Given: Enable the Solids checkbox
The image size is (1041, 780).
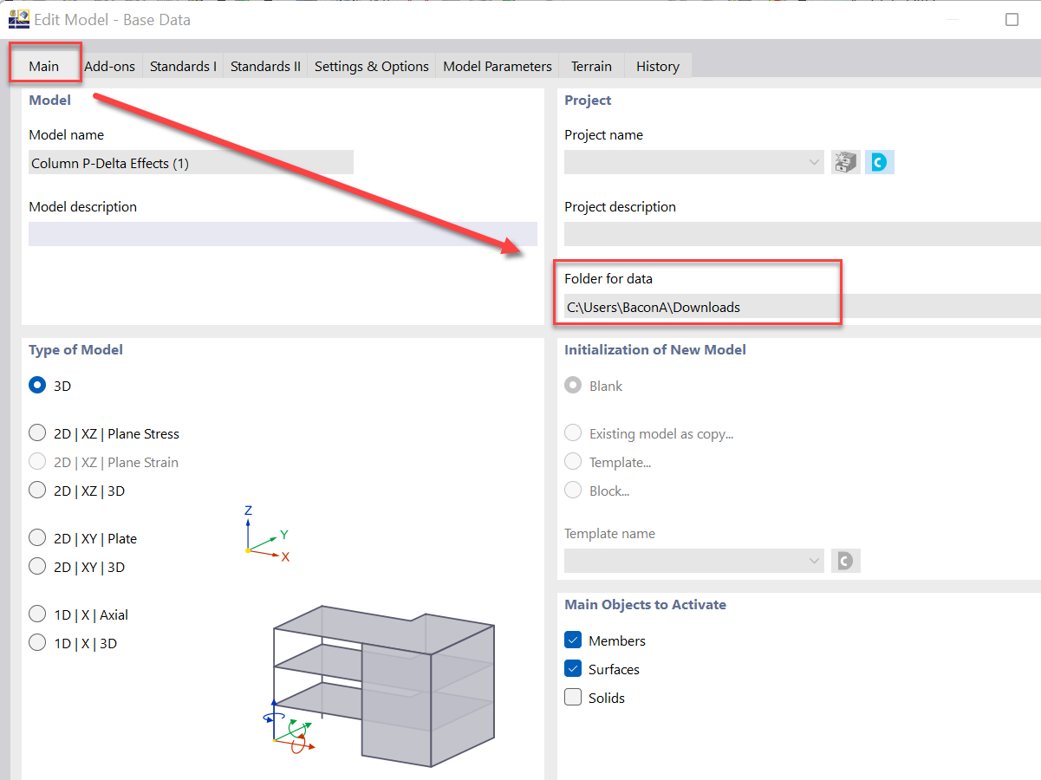Looking at the screenshot, I should pyautogui.click(x=573, y=698).
